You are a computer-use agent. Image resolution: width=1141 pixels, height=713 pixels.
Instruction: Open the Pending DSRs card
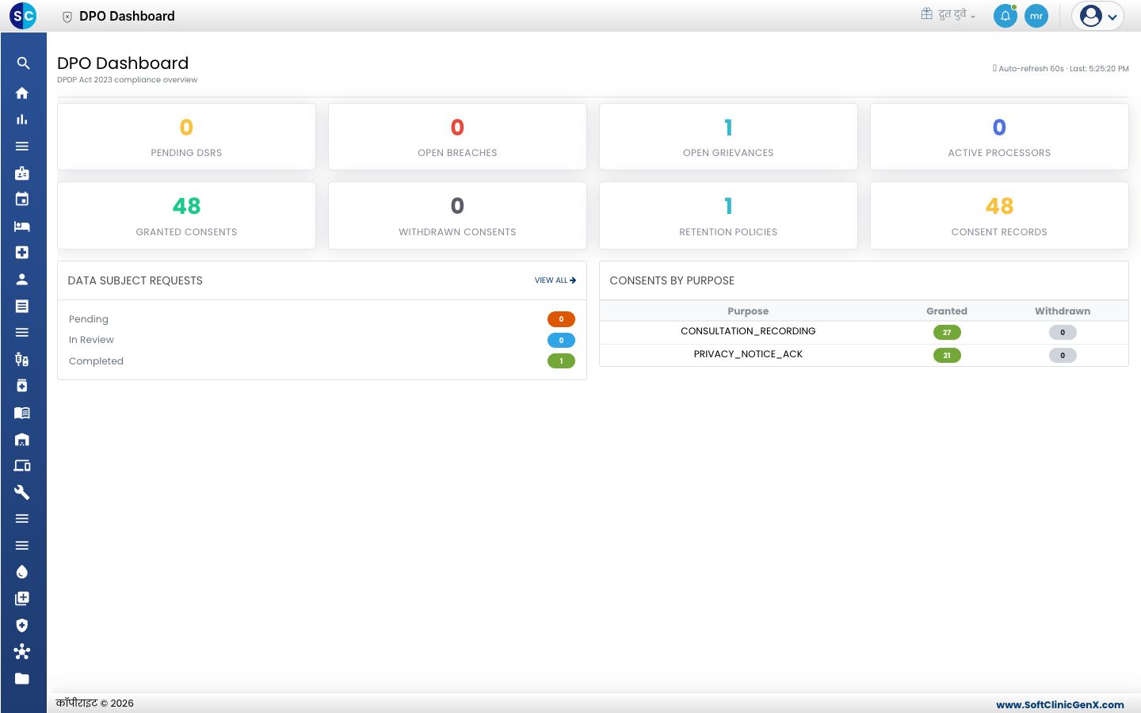pyautogui.click(x=186, y=136)
